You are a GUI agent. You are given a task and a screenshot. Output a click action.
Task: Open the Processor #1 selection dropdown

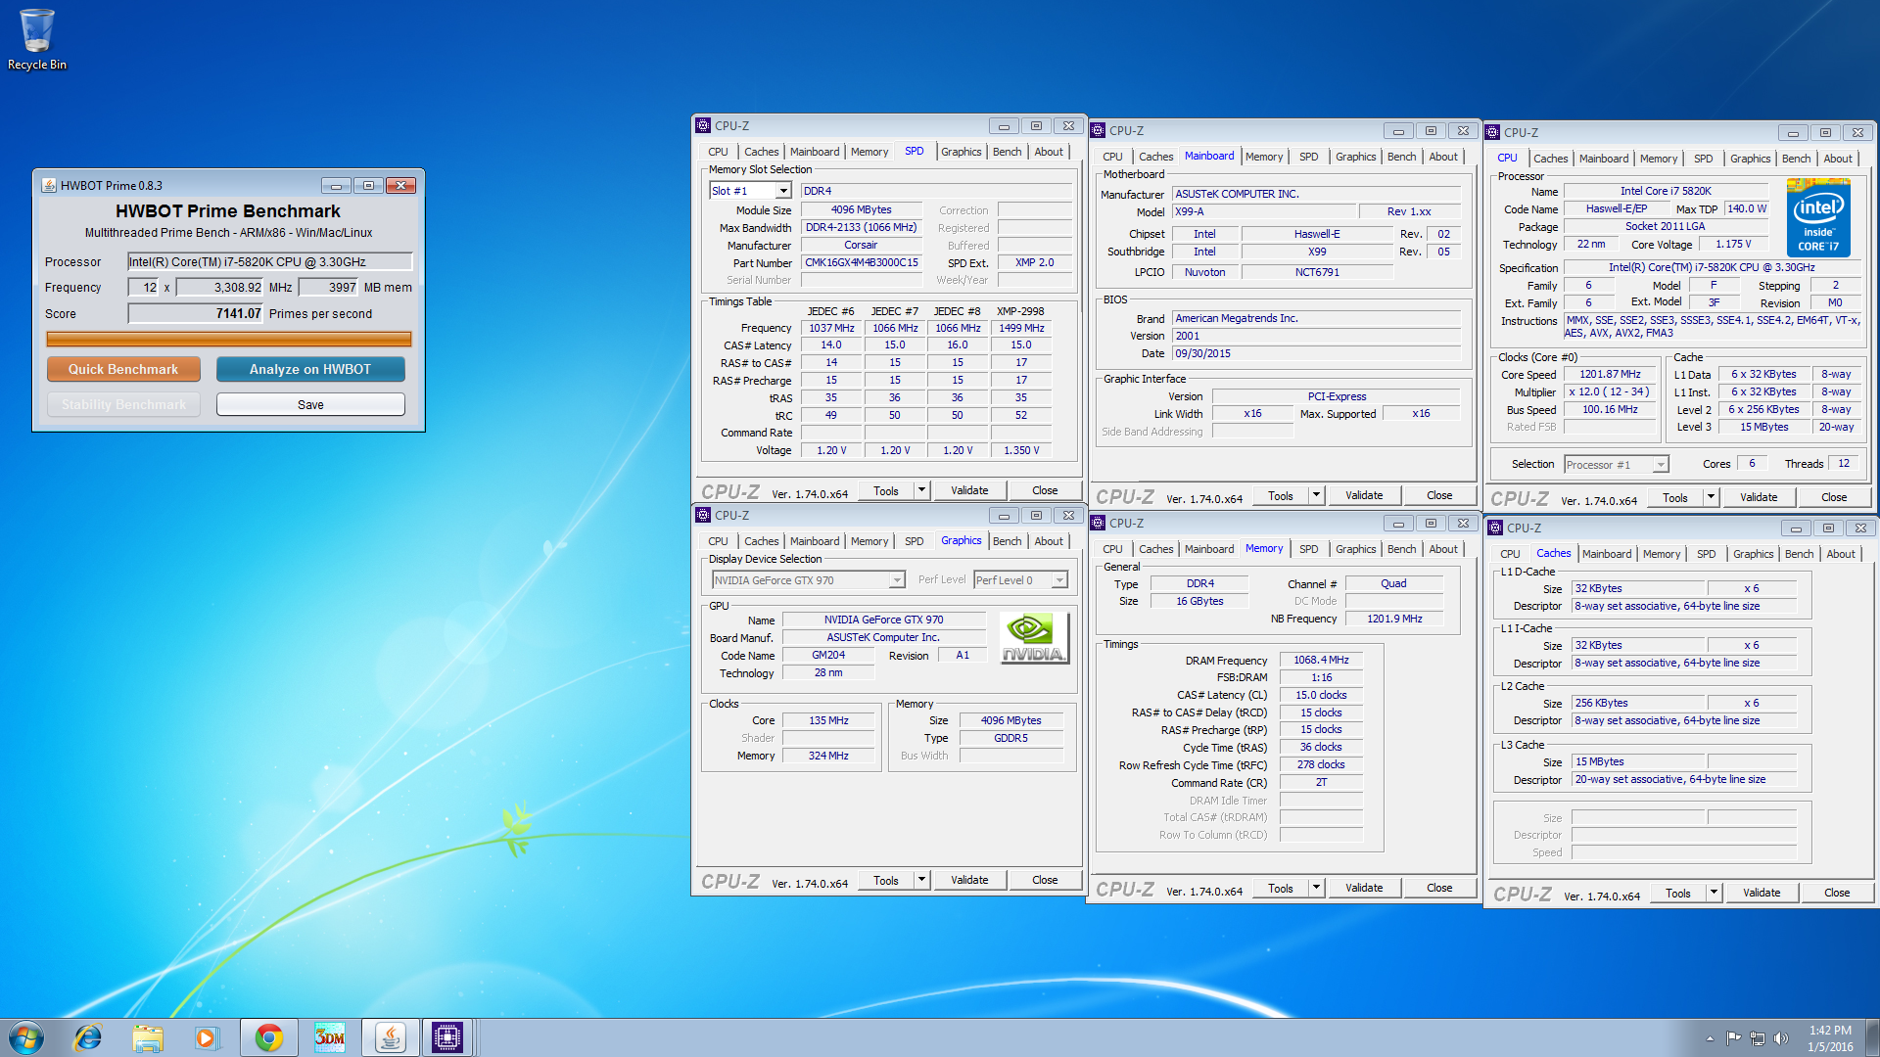[x=1616, y=465]
